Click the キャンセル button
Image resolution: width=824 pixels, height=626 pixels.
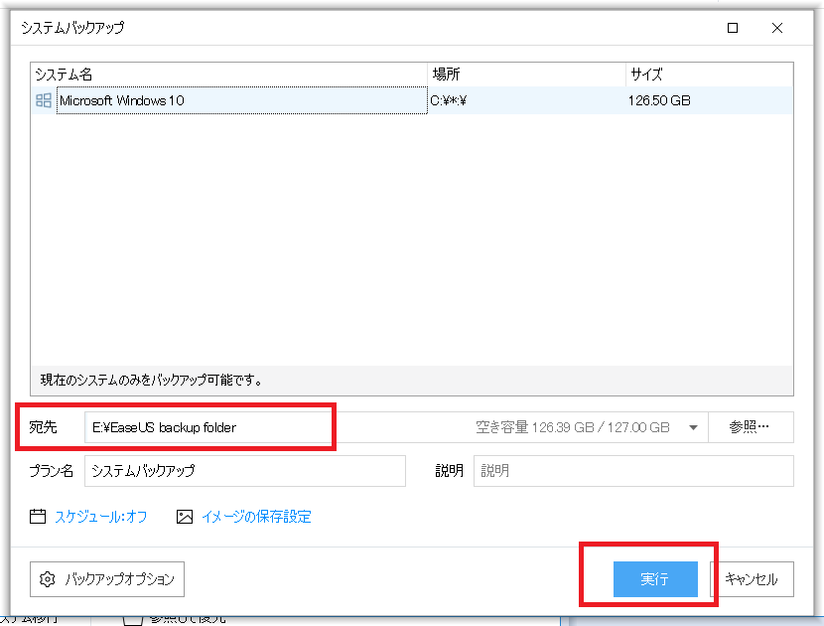tap(752, 579)
